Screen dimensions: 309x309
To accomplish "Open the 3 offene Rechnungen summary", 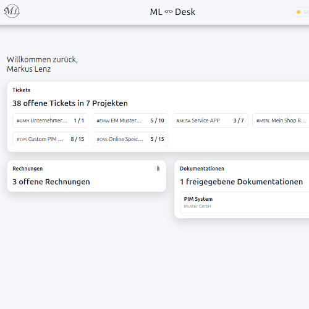I will pos(51,182).
